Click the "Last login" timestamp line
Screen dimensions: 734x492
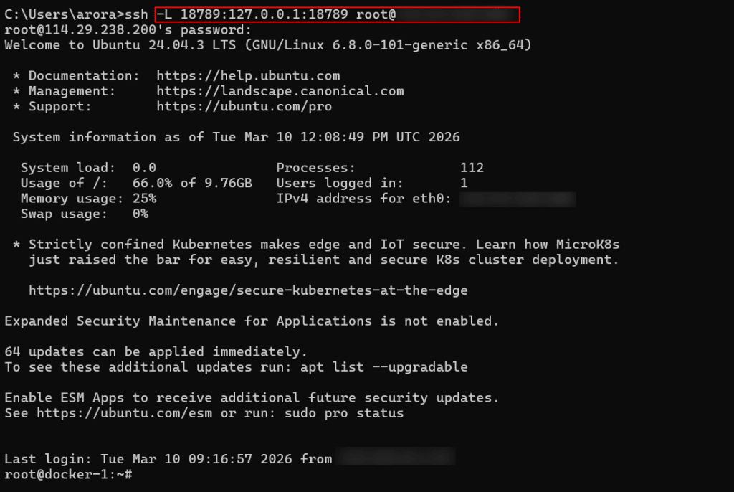click(168, 459)
